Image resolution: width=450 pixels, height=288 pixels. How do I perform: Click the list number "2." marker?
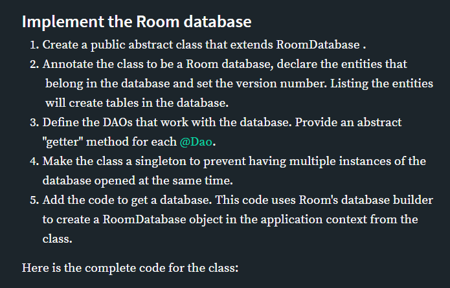(x=34, y=65)
